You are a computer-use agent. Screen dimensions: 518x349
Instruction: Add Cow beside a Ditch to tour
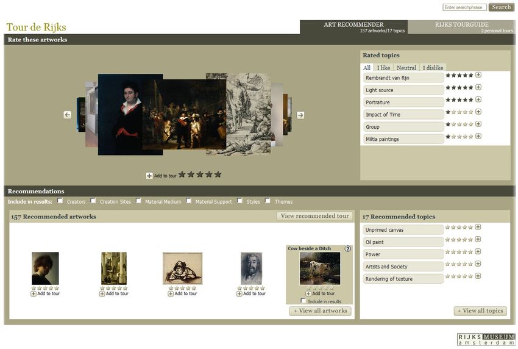[320, 293]
